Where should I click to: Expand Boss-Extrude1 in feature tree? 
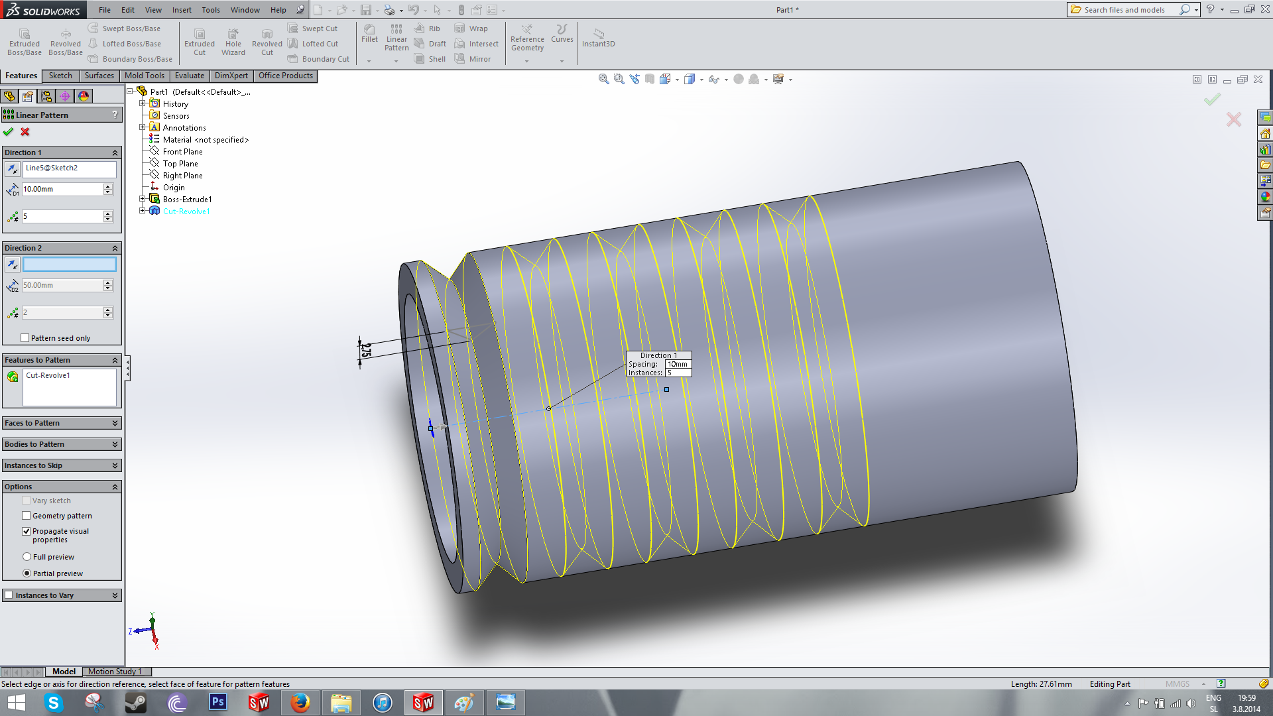pos(142,199)
